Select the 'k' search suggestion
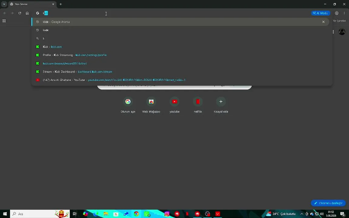 [x=180, y=38]
